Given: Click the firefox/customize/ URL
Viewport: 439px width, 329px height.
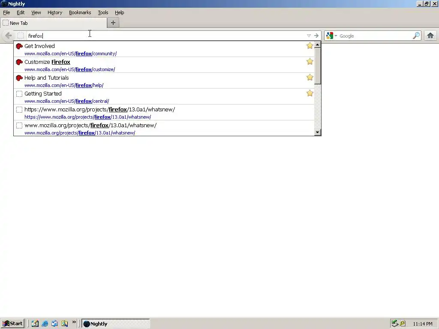Looking at the screenshot, I should (x=70, y=69).
